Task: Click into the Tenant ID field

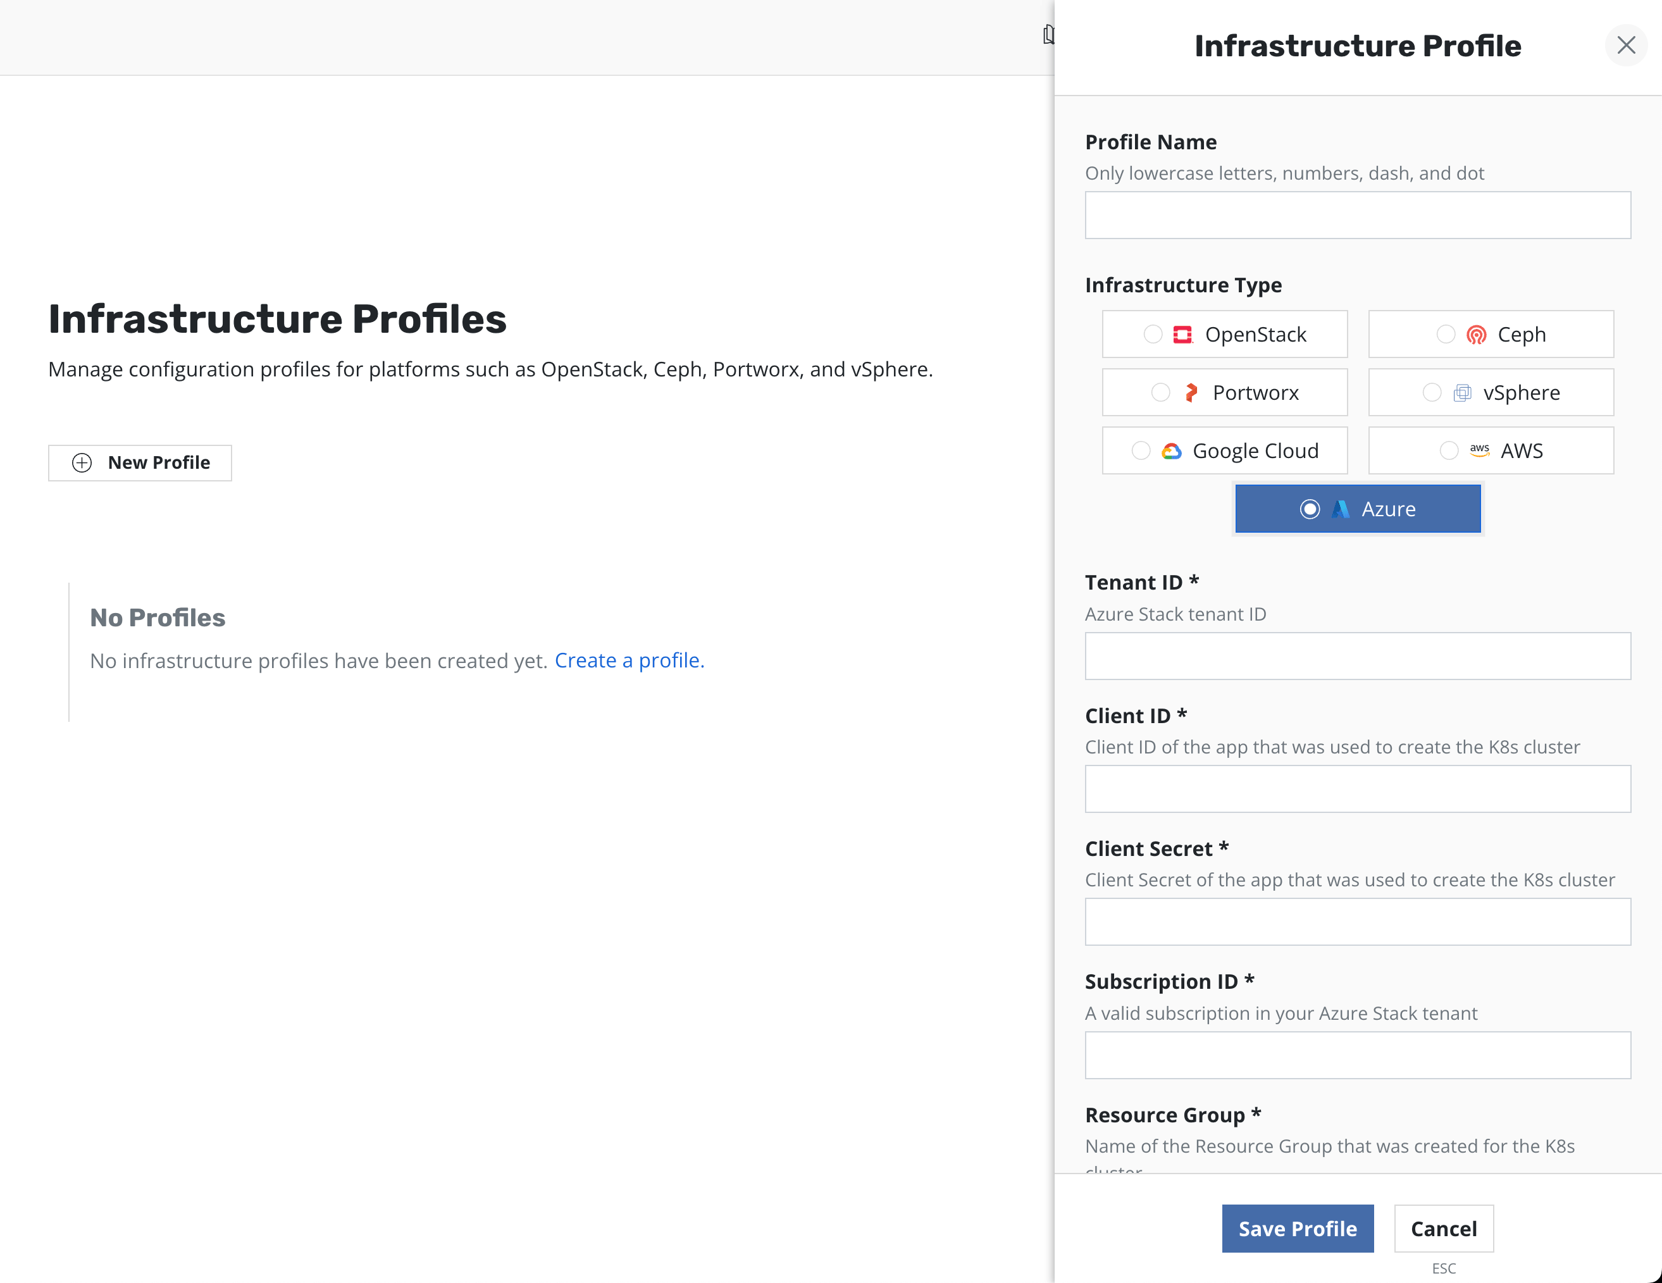Action: pyautogui.click(x=1357, y=656)
